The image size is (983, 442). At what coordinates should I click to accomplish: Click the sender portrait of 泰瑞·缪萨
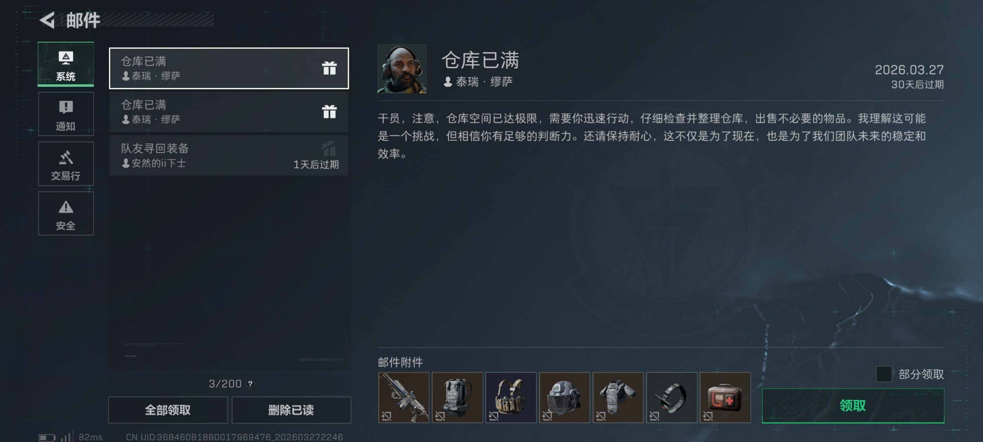coord(402,69)
